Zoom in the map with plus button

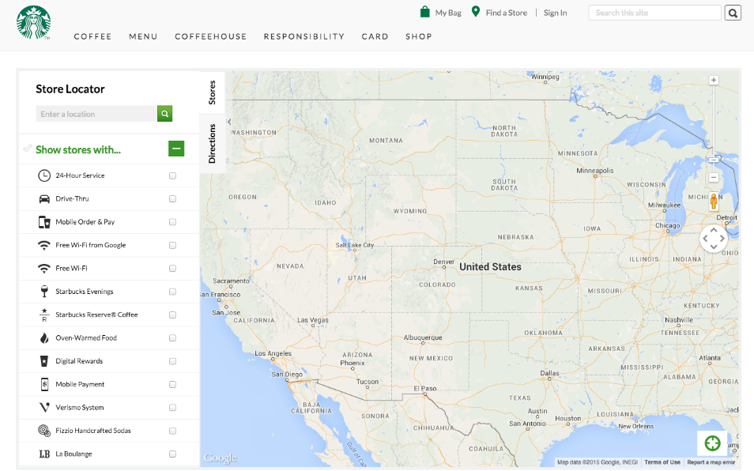click(x=714, y=81)
